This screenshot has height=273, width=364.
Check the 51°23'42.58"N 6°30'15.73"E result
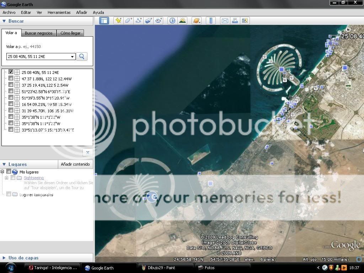[11, 91]
